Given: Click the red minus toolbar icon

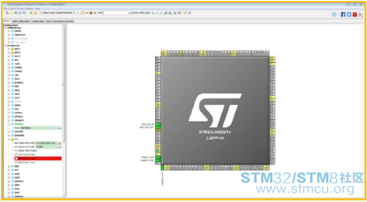Looking at the screenshot, I should click(87, 13).
